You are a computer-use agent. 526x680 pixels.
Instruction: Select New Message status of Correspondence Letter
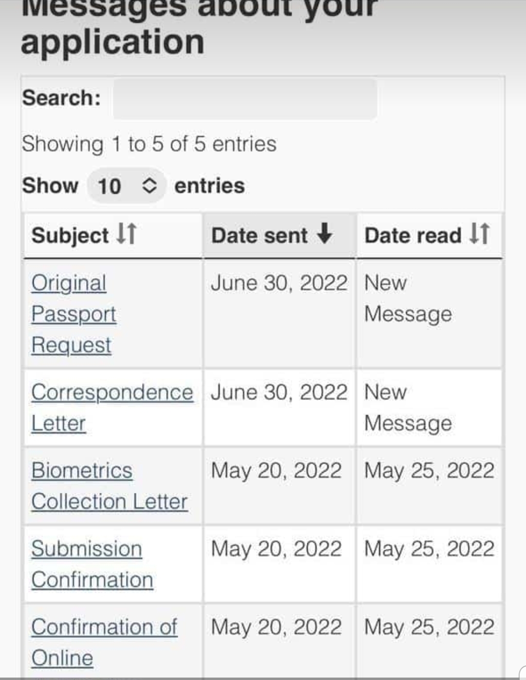(408, 408)
